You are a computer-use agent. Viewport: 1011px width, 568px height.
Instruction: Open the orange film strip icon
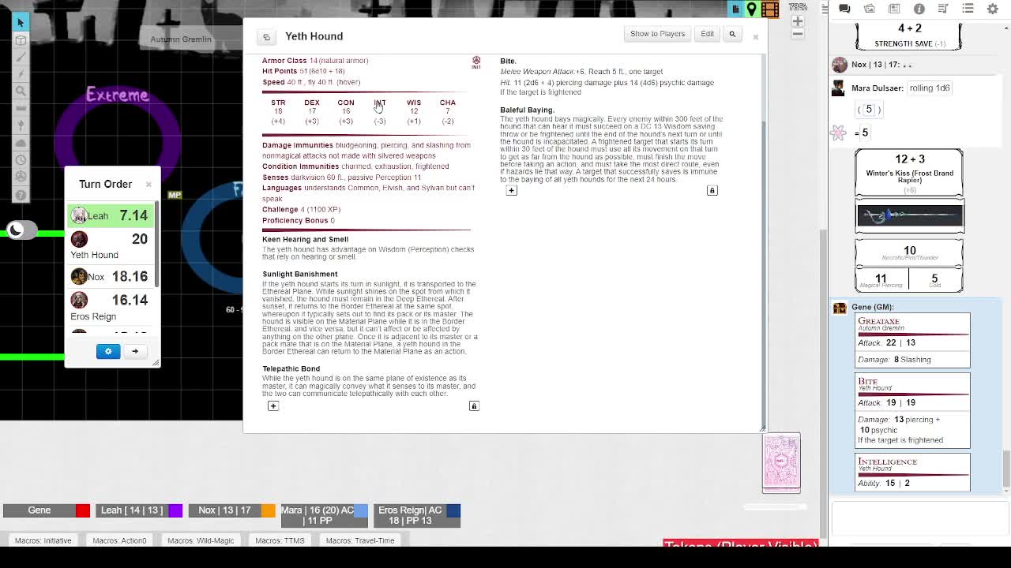770,9
